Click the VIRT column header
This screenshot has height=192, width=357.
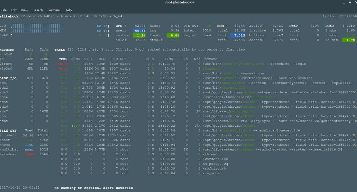click(x=88, y=59)
